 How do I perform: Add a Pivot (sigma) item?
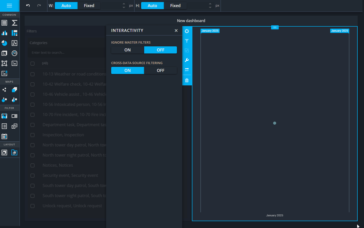[x=14, y=23]
